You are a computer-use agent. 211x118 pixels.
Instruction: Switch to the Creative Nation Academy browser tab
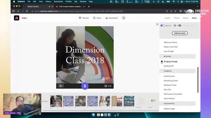(70, 7)
